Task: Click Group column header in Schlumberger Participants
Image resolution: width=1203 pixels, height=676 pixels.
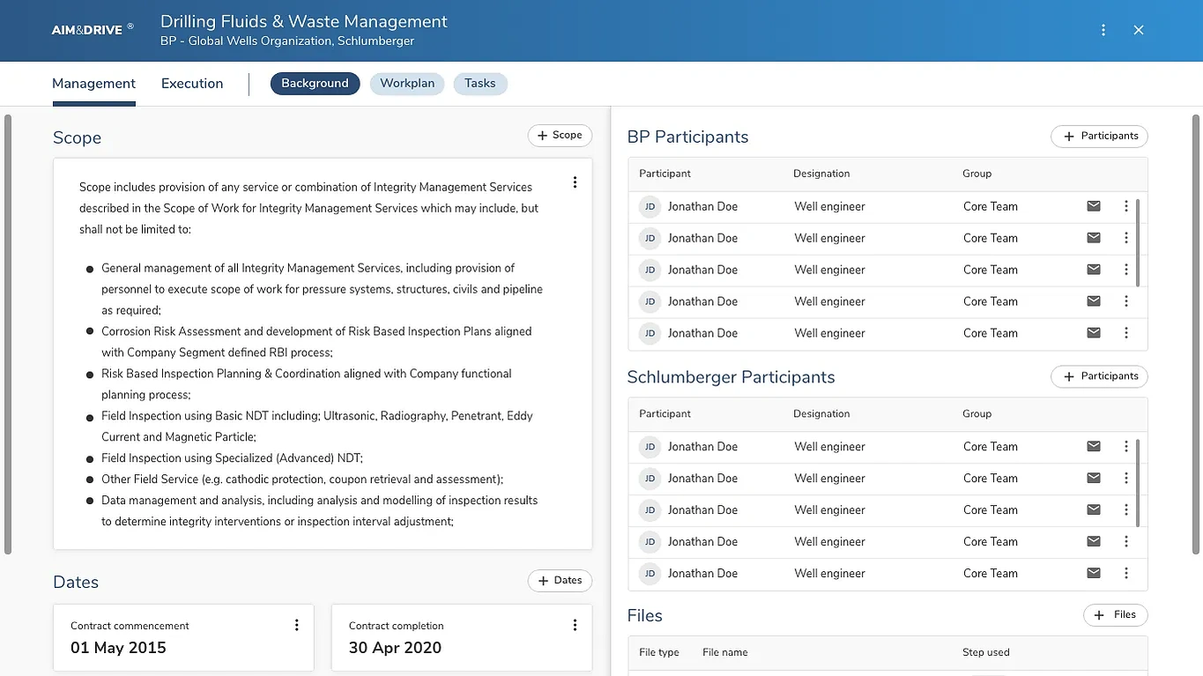Action: coord(977,413)
